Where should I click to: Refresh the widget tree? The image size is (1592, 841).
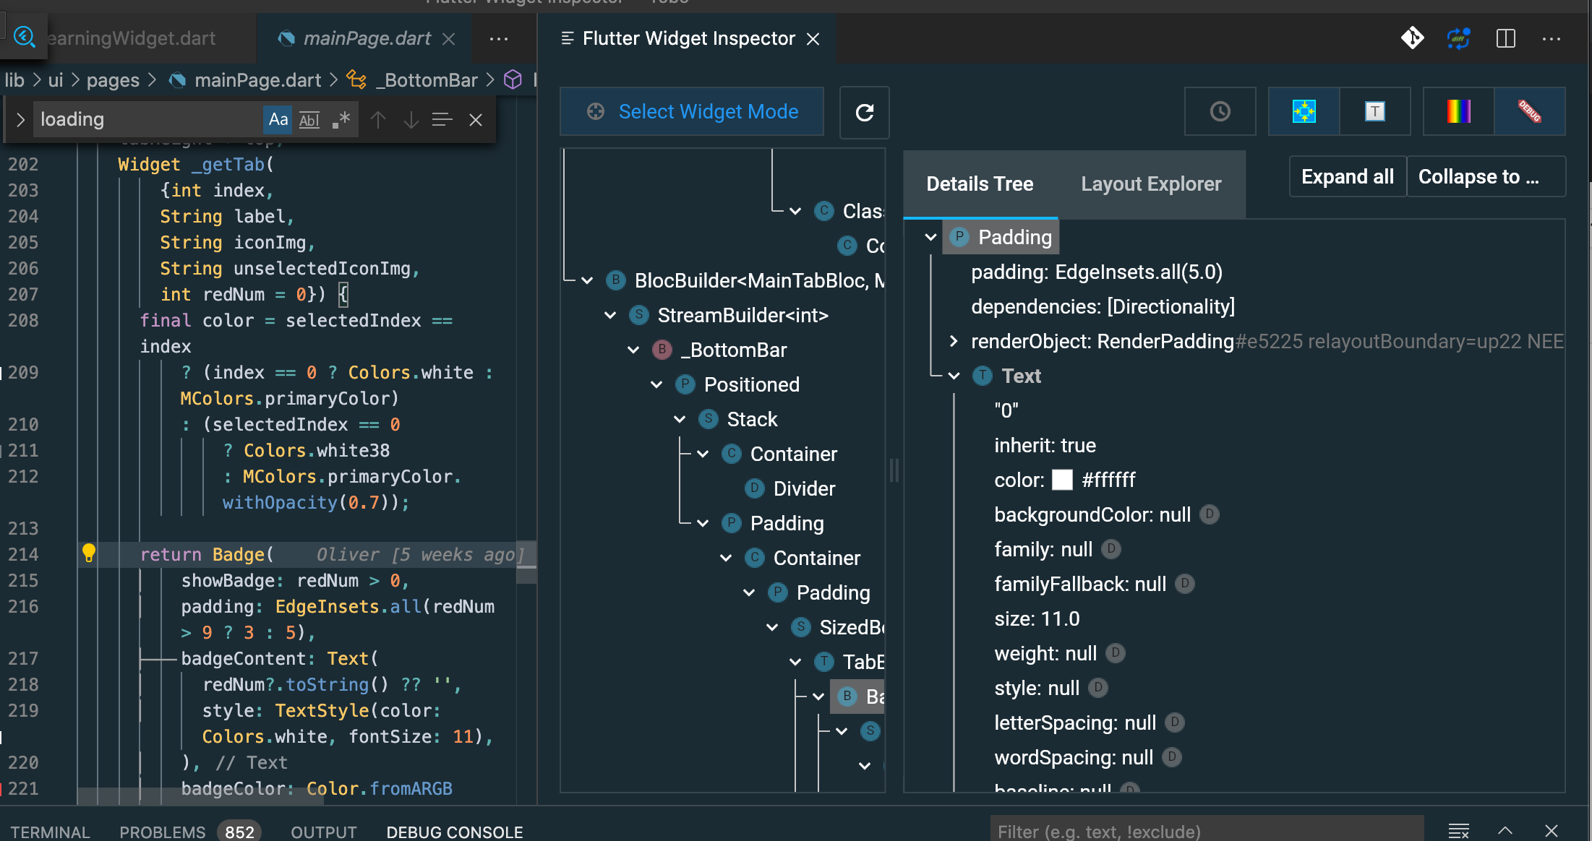point(864,113)
